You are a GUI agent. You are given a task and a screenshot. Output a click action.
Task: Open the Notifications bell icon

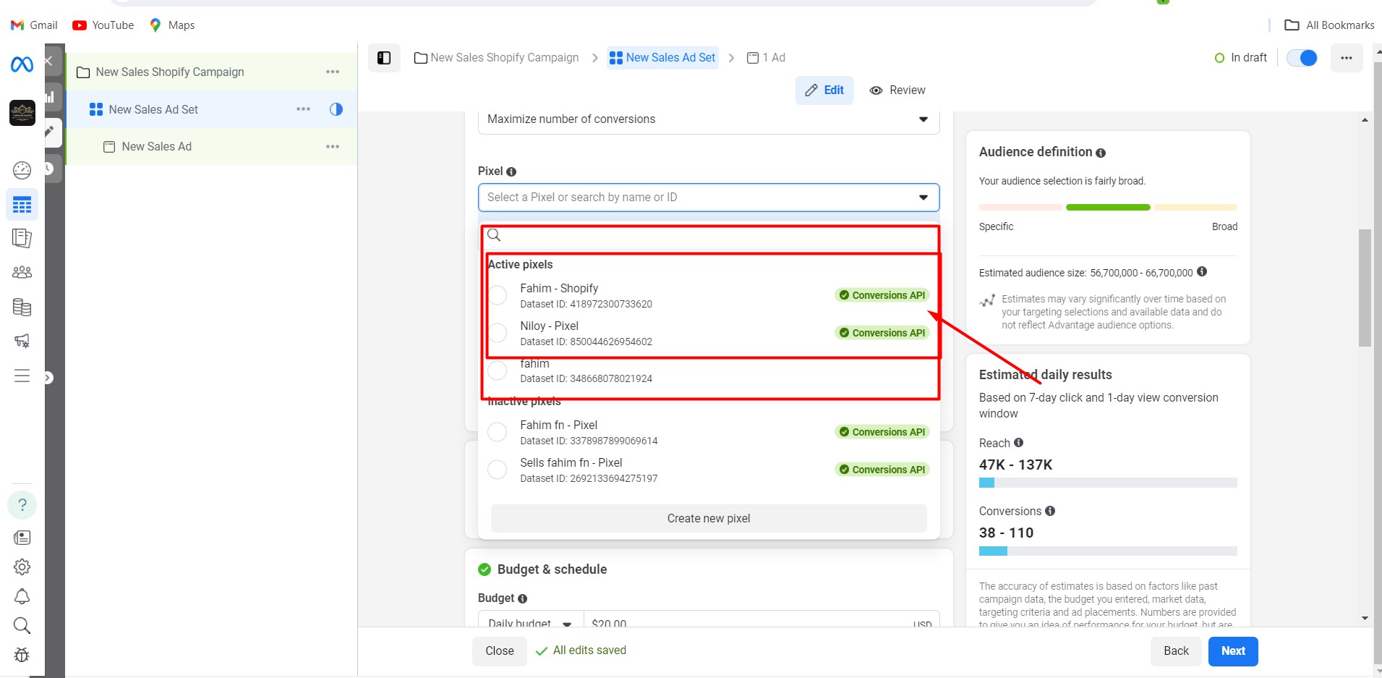[x=22, y=596]
